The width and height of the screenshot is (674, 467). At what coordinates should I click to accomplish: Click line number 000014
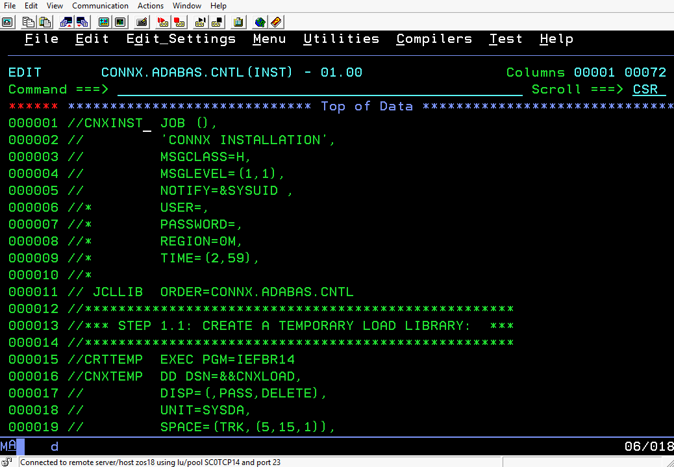pyautogui.click(x=33, y=342)
